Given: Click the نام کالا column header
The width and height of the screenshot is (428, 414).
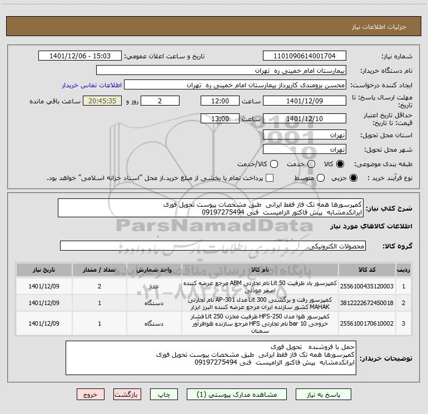Looking at the screenshot, I should click(260, 270).
